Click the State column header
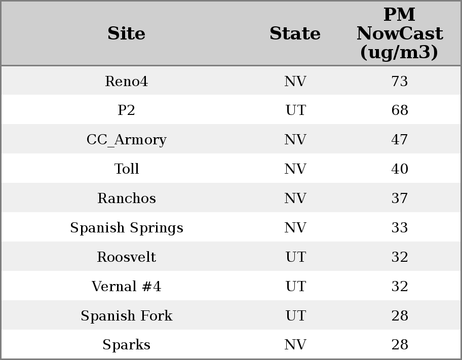The image size is (462, 360). [295, 34]
